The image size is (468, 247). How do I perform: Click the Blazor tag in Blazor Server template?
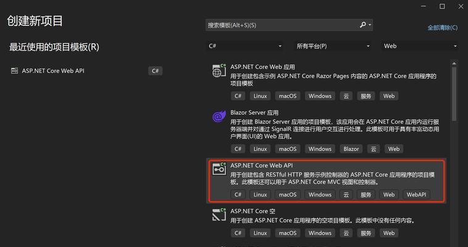(x=351, y=149)
